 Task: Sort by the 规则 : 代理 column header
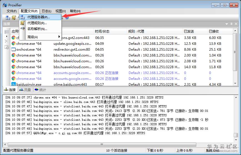tap(155, 31)
